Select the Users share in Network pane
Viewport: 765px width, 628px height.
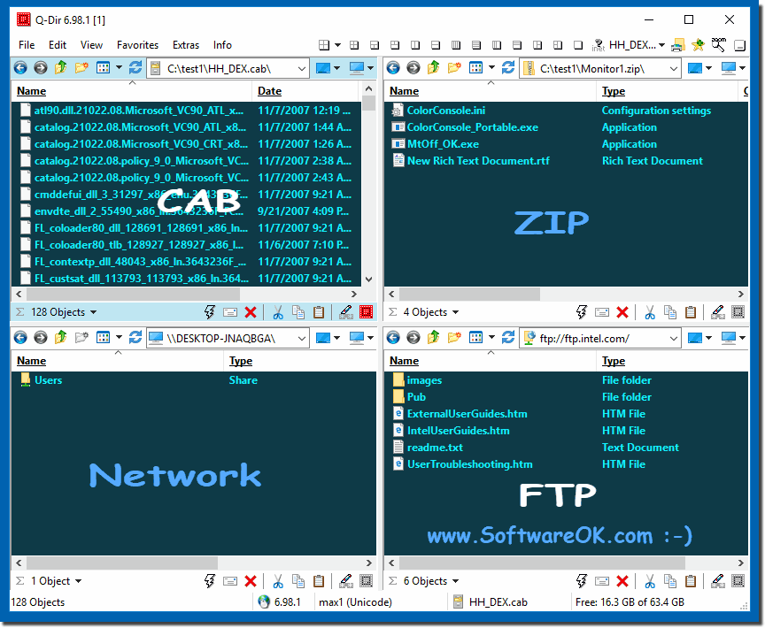point(48,380)
